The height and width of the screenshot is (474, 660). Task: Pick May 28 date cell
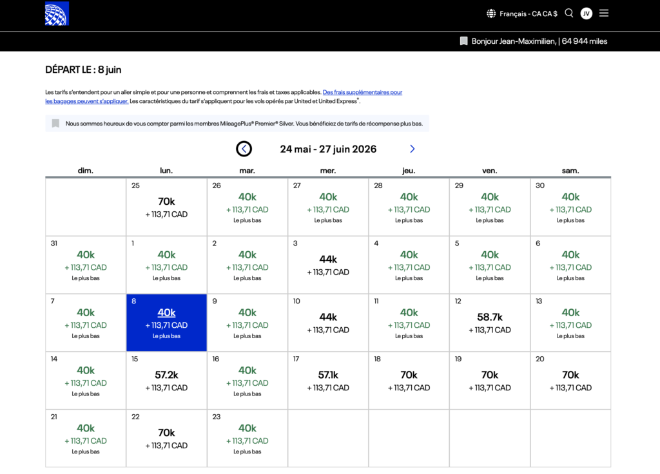[409, 207]
